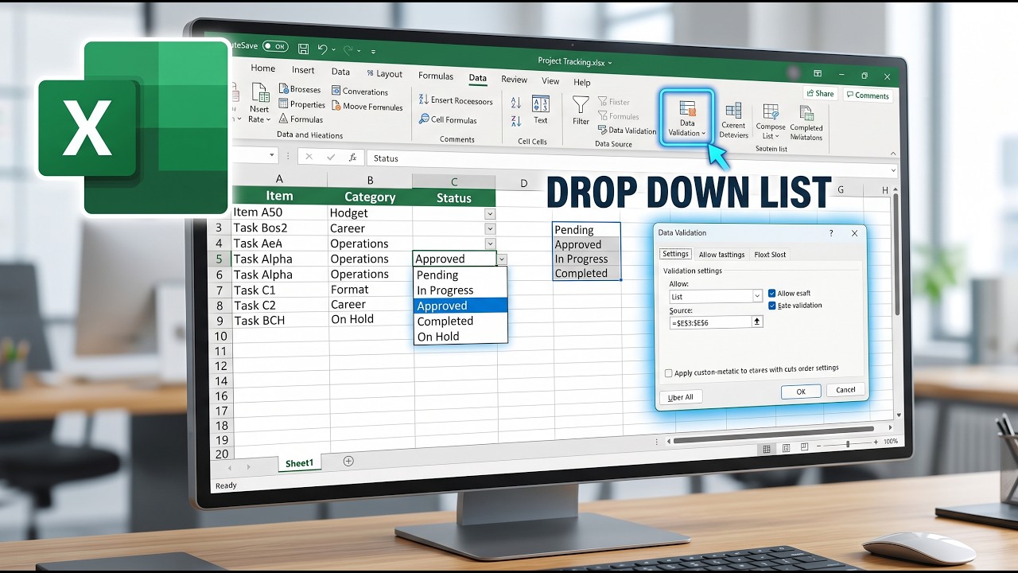Click the Broseses icon in the ribbon
This screenshot has width=1018, height=573.
(283, 89)
